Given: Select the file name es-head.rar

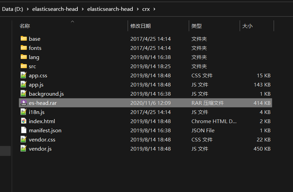Looking at the screenshot, I should point(43,103).
